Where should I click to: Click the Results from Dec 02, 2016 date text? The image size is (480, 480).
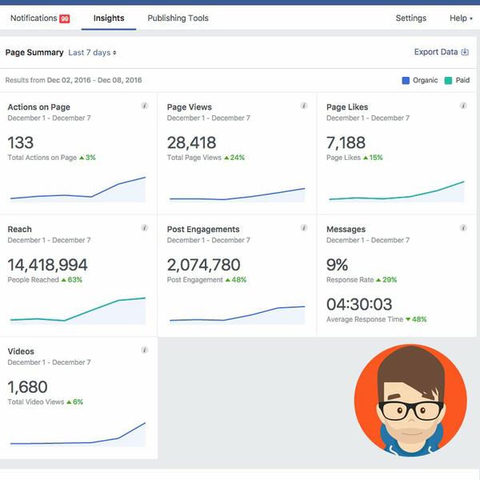[74, 80]
